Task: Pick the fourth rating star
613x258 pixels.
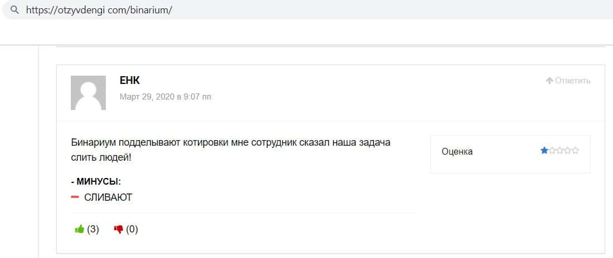Action: click(567, 150)
